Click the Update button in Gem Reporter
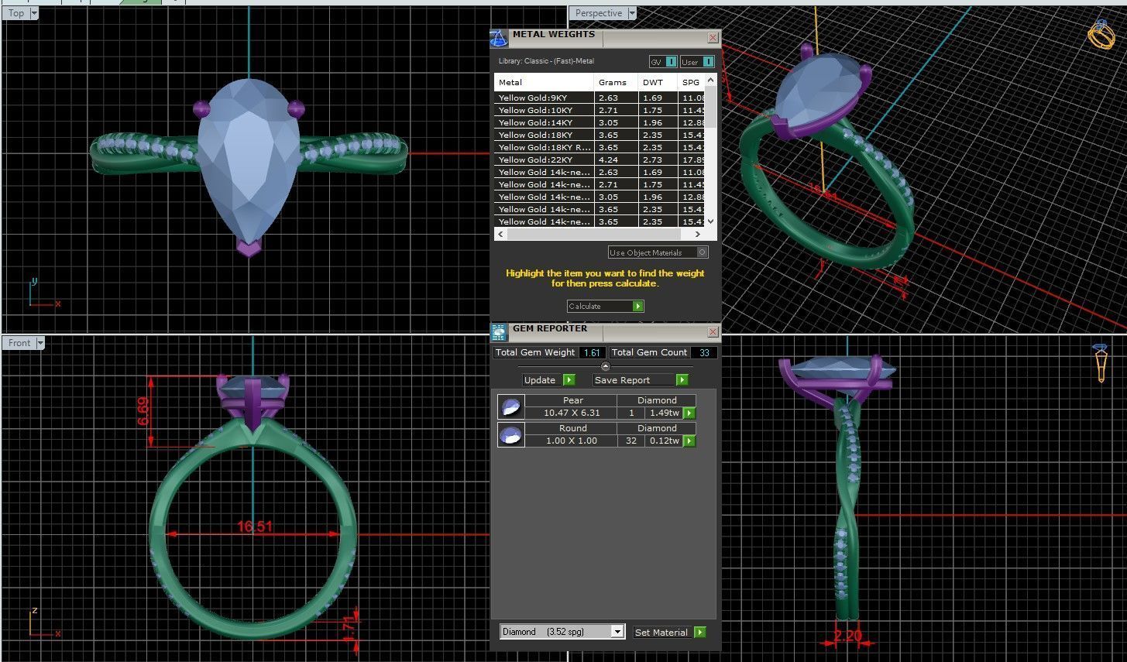The height and width of the screenshot is (662, 1127). [x=549, y=380]
